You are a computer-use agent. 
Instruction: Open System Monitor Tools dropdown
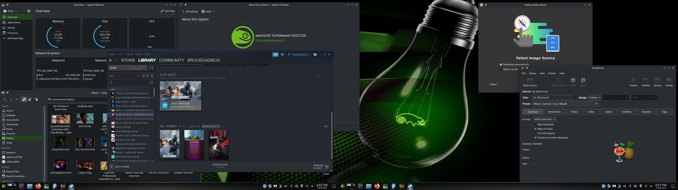[10, 11]
